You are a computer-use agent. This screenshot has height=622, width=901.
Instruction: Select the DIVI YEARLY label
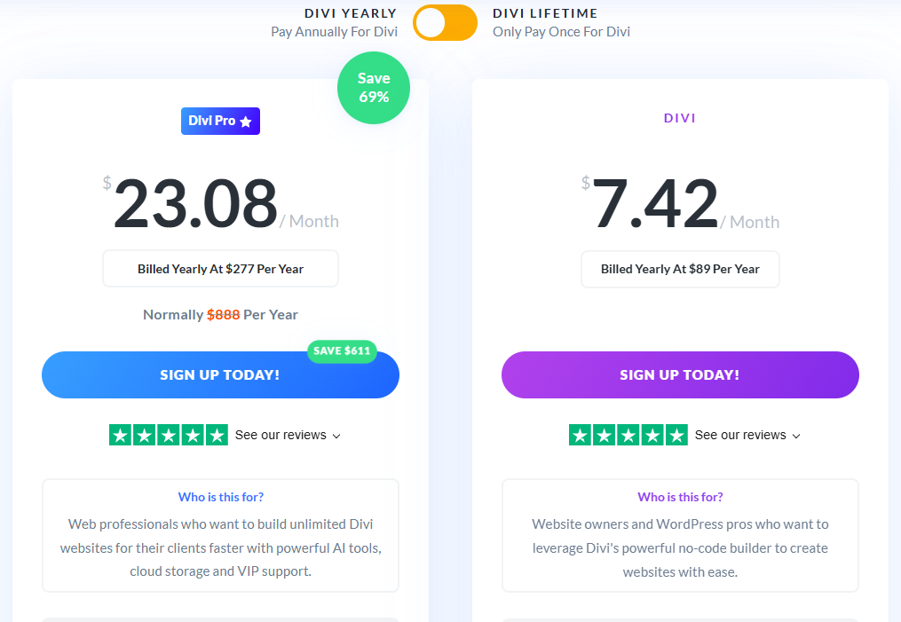[x=351, y=13]
